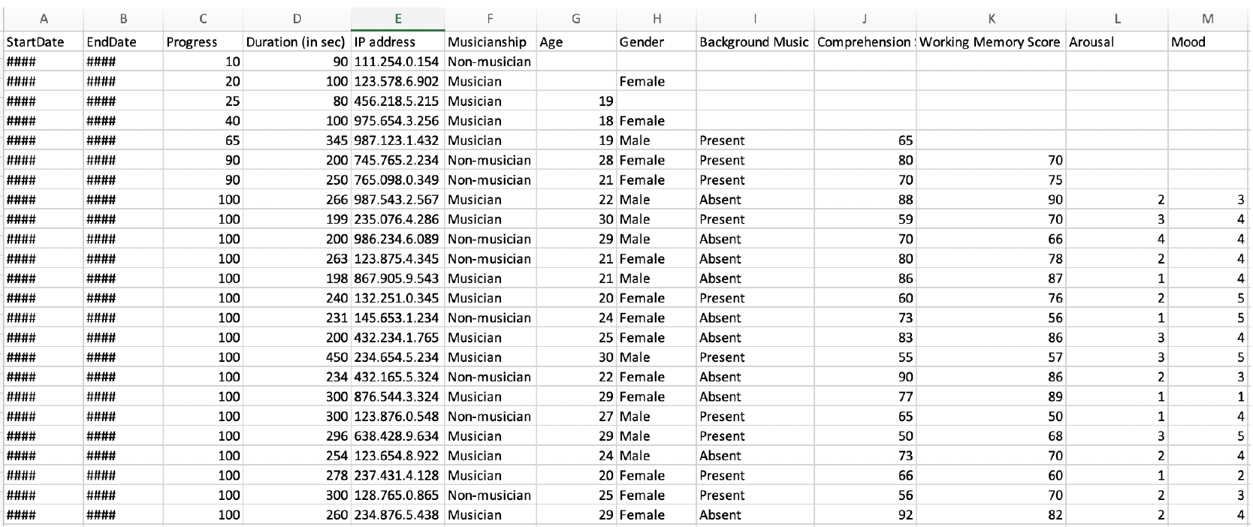The width and height of the screenshot is (1253, 527).
Task: Click Duration cell with value 296
Action: click(x=297, y=436)
